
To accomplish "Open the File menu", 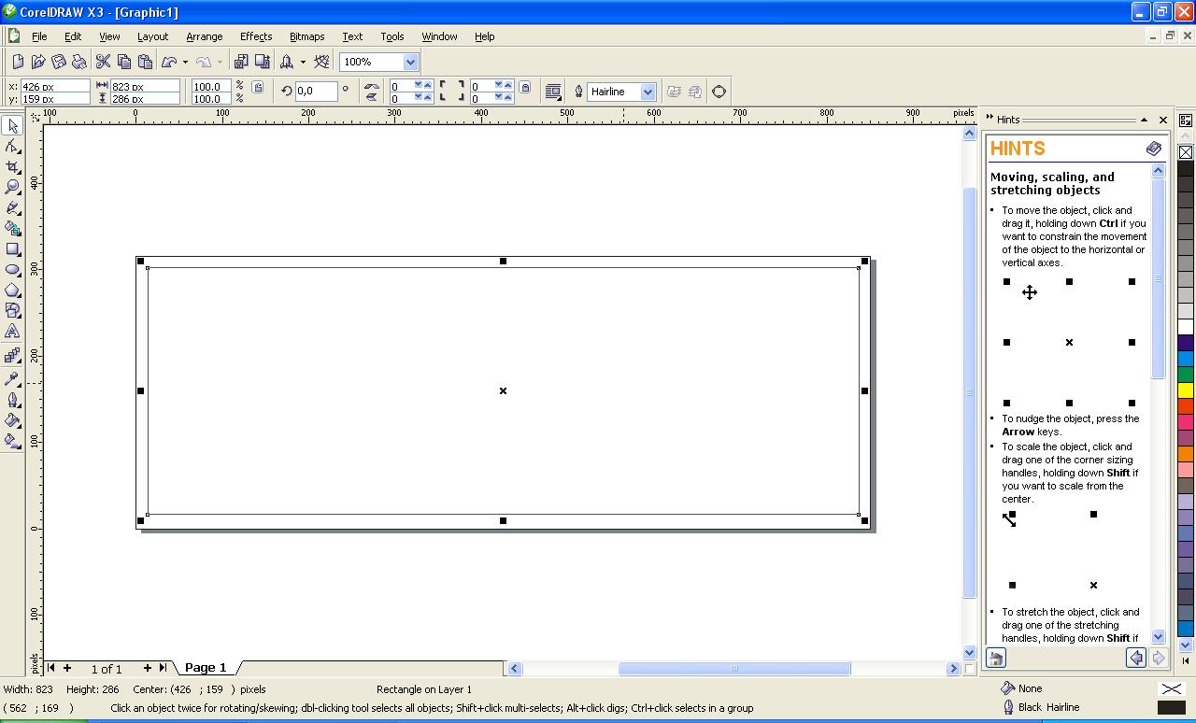I will click(39, 36).
